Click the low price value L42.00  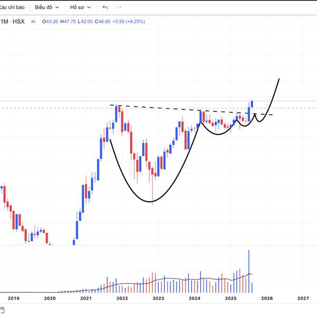85,22
